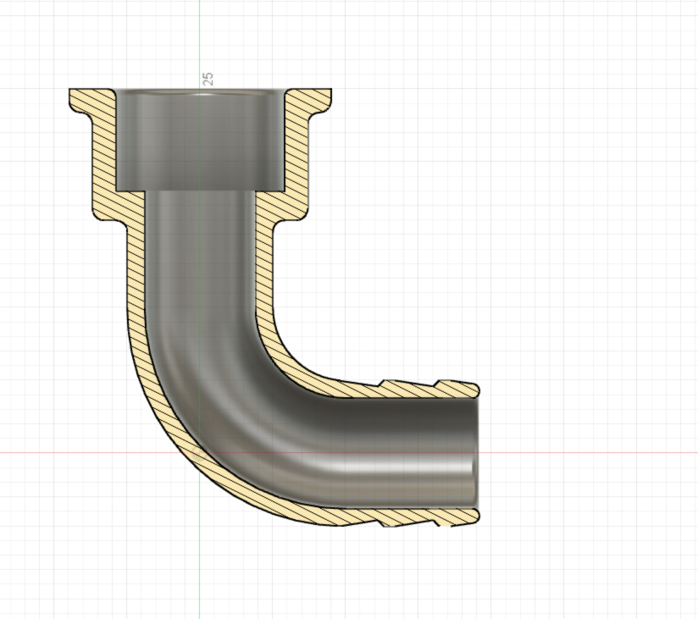Click the "25" grid scale label
The height and width of the screenshot is (619, 698).
click(x=208, y=79)
